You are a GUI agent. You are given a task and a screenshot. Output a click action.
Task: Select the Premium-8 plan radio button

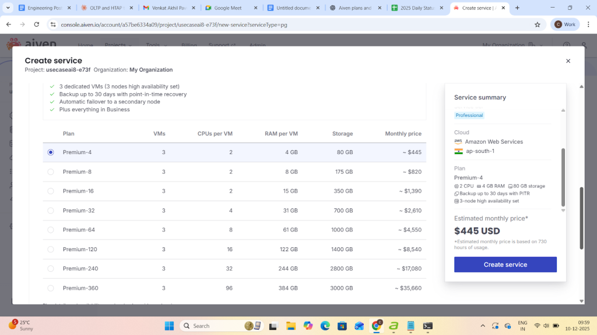51,172
